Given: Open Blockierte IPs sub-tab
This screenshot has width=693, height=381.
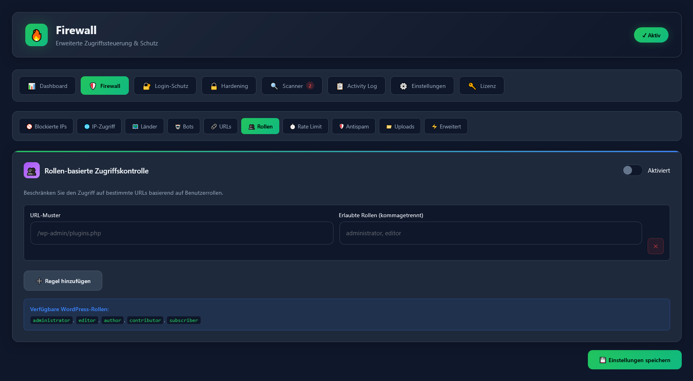Looking at the screenshot, I should click(x=46, y=126).
